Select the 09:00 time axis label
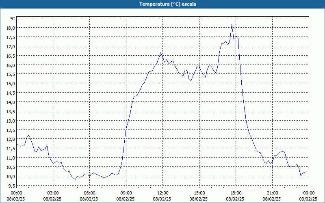 point(126,193)
